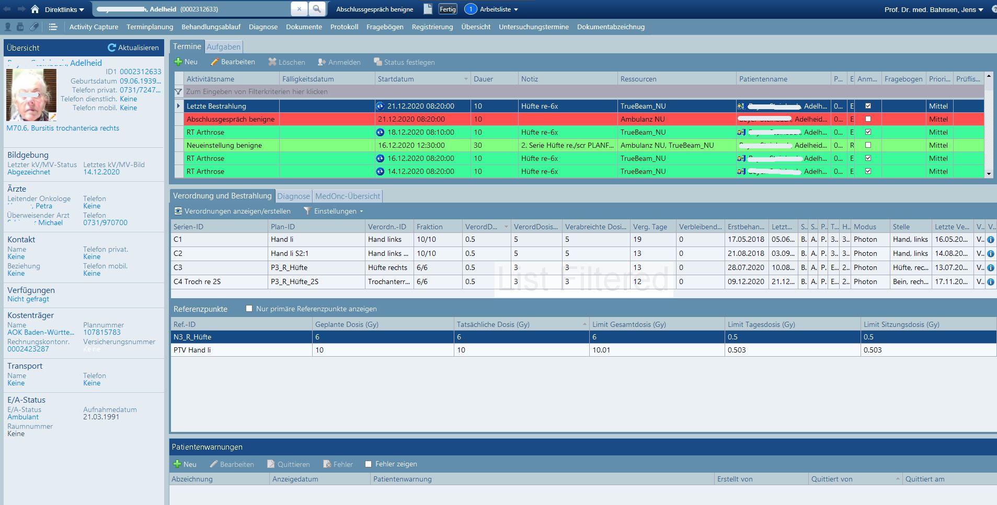Click Verordnungen anzeigen/erstellen eye icon
Image resolution: width=997 pixels, height=505 pixels.
point(178,212)
